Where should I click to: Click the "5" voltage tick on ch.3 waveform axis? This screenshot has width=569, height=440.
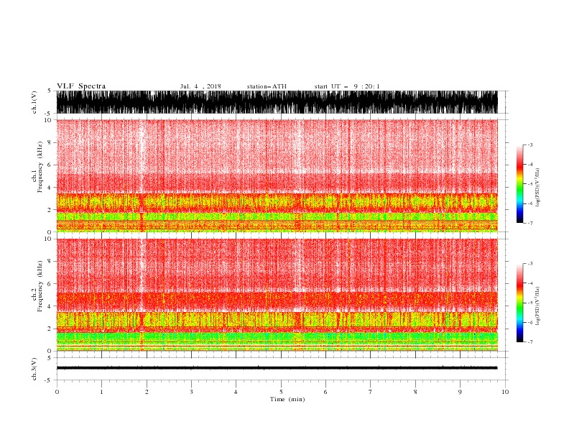pyautogui.click(x=50, y=358)
